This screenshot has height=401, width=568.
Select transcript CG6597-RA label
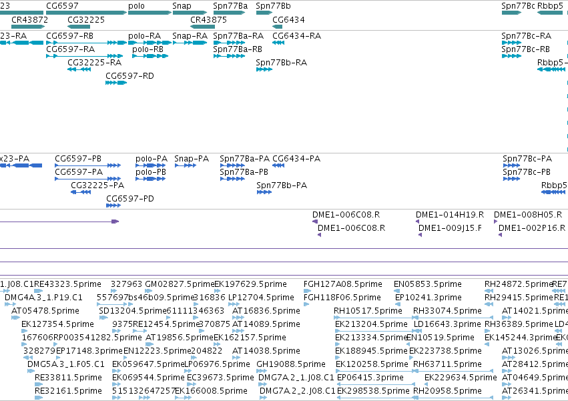(71, 49)
